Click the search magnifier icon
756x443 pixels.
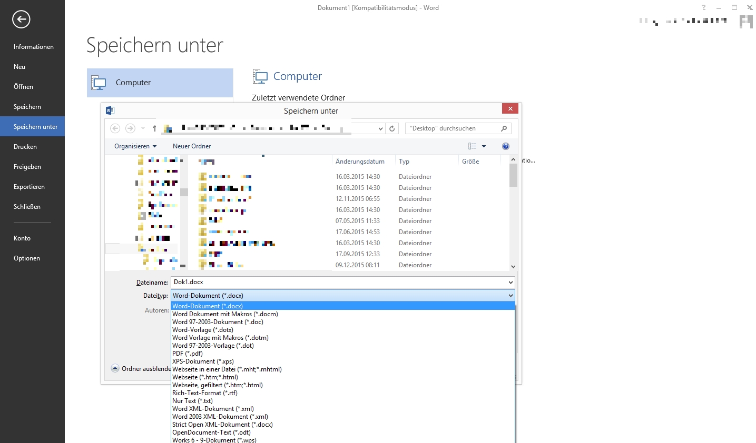click(504, 128)
